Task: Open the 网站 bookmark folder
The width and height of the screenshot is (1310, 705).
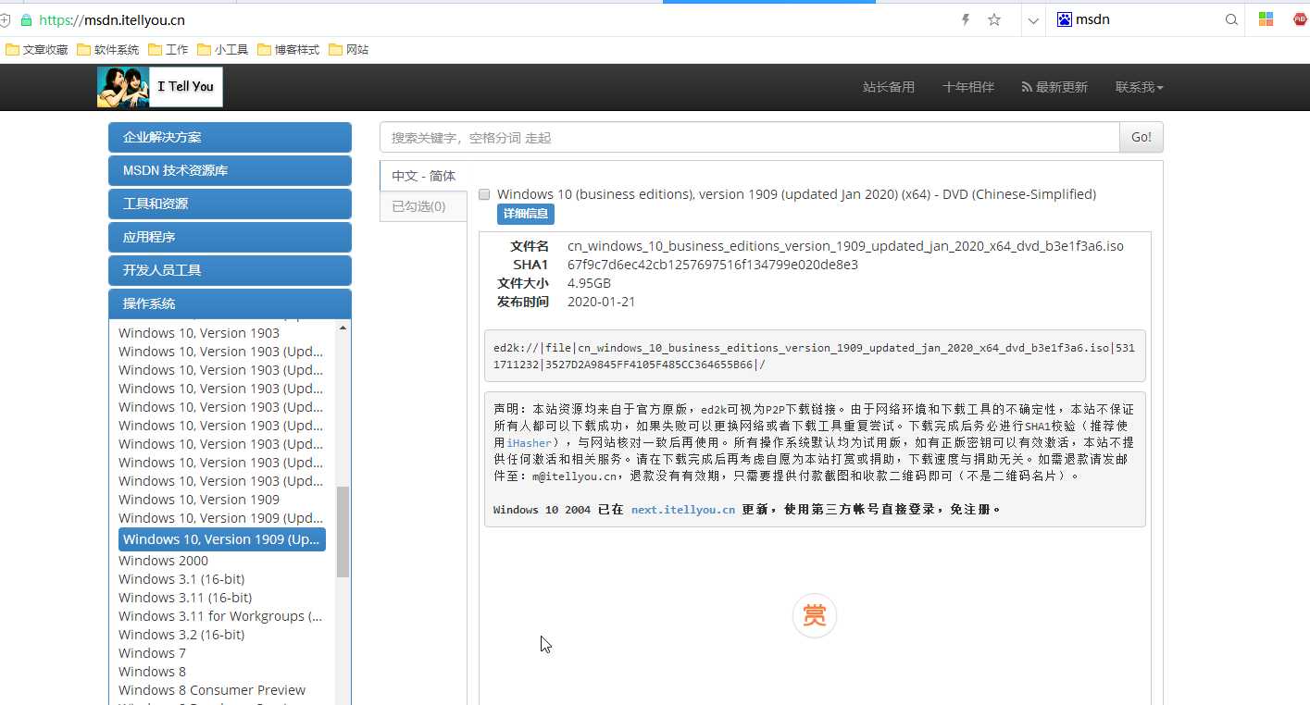Action: tap(349, 50)
